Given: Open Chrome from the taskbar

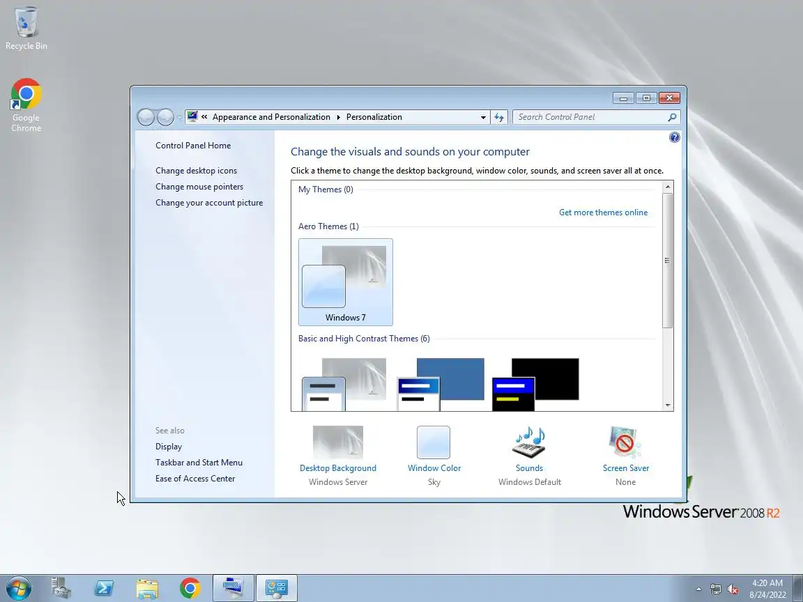Looking at the screenshot, I should 190,588.
